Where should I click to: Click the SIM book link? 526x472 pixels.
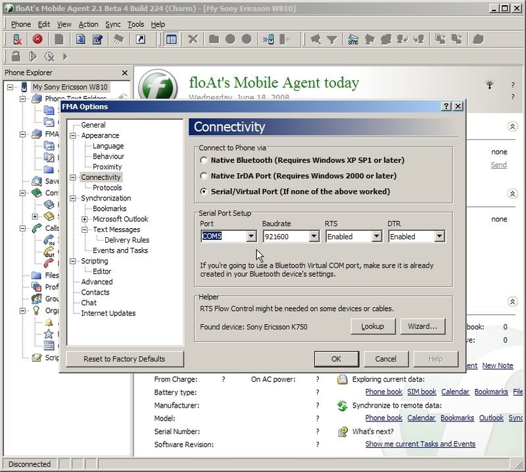tap(421, 392)
